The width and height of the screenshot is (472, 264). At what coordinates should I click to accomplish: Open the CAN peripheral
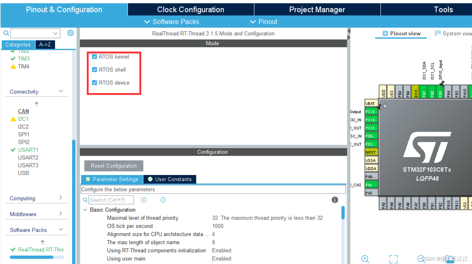[23, 111]
